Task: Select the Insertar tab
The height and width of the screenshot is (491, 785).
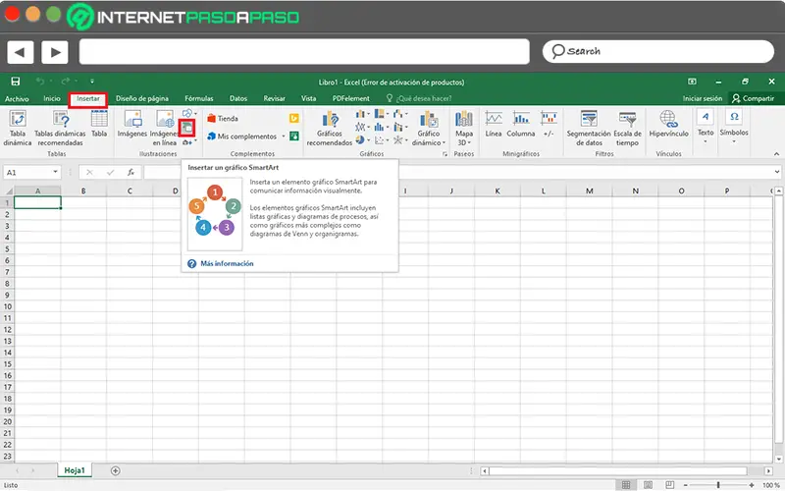Action: pos(87,99)
